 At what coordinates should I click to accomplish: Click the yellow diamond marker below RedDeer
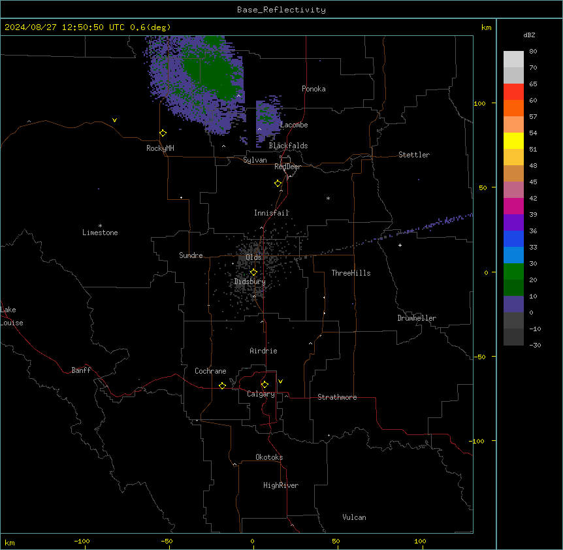coord(278,184)
